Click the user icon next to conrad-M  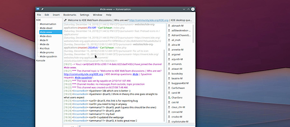[x=169, y=112]
